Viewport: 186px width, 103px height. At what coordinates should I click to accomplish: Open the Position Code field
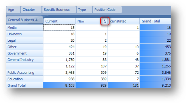(x=107, y=10)
